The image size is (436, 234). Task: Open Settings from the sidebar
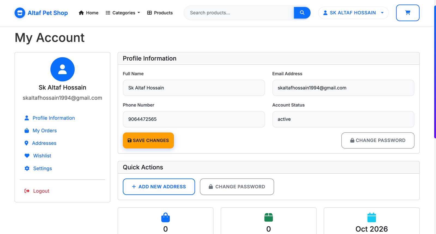[x=43, y=169]
